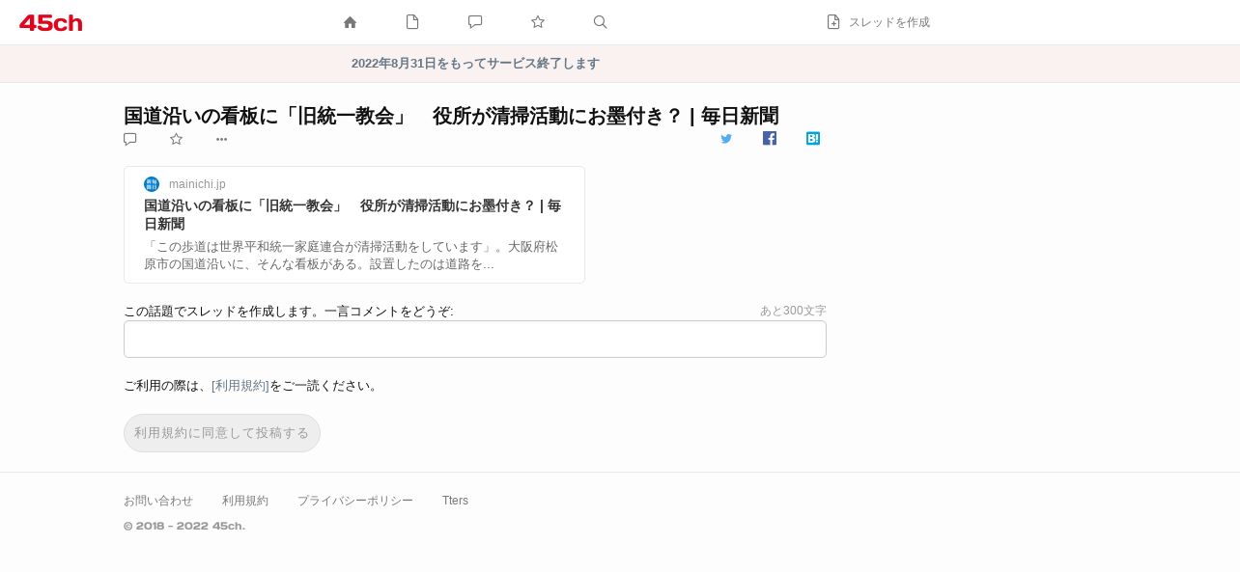The width and height of the screenshot is (1240, 572).
Task: Open お問い合わせ footer link
Action: point(158,501)
